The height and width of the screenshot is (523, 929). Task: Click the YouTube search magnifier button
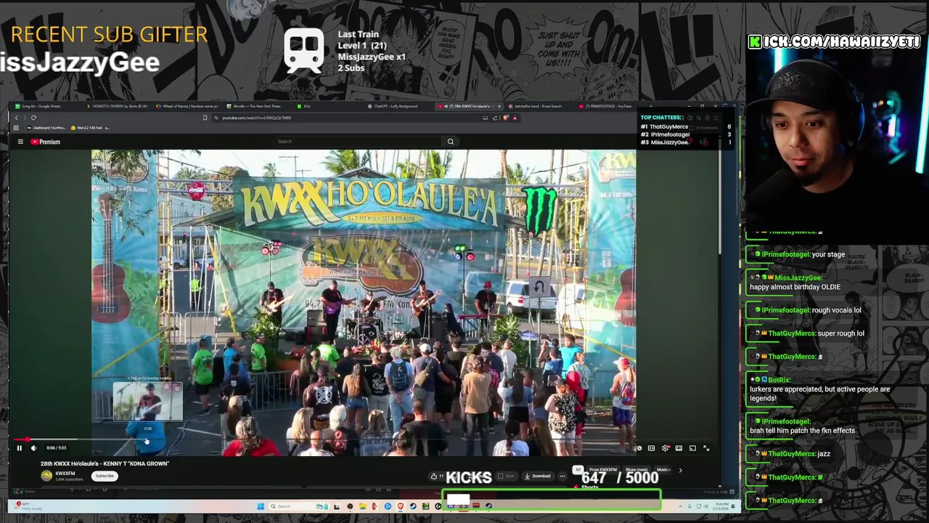(451, 142)
